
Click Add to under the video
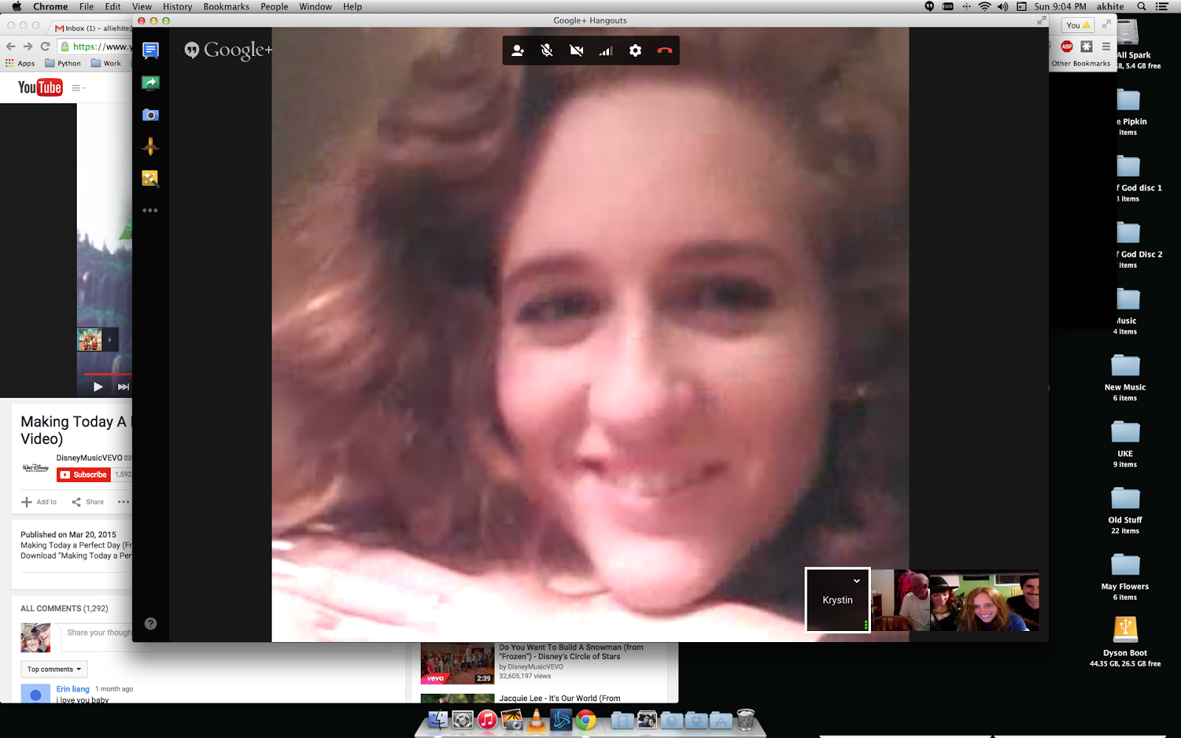(39, 502)
